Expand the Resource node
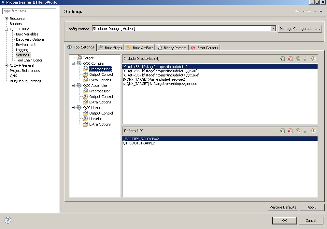 (6, 19)
